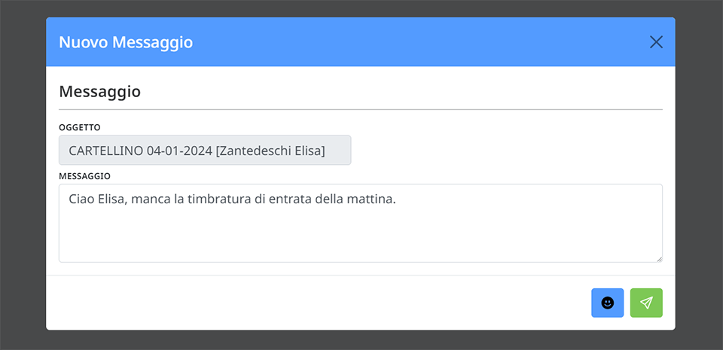
Task: Place cursor after "mattina." in message
Action: click(x=398, y=199)
